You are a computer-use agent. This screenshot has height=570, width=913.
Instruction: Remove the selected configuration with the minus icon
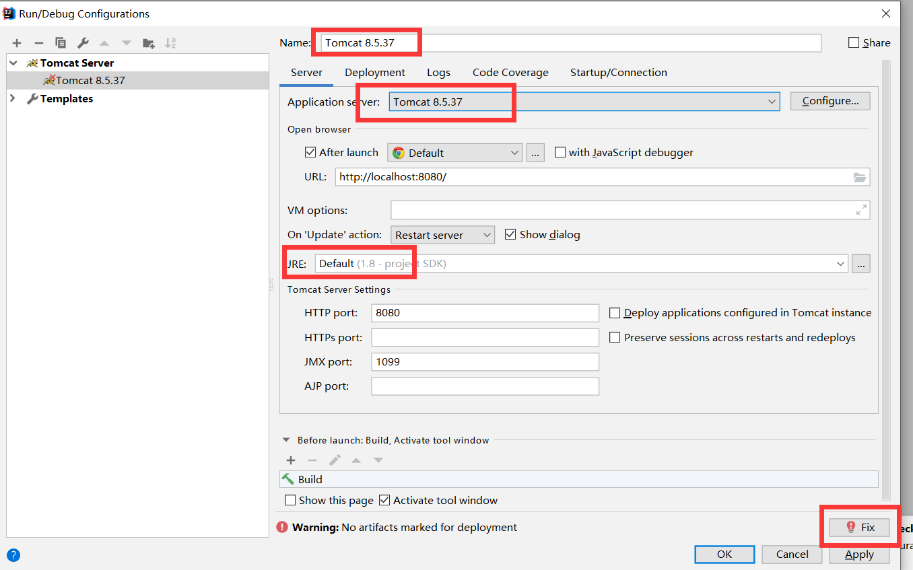38,43
